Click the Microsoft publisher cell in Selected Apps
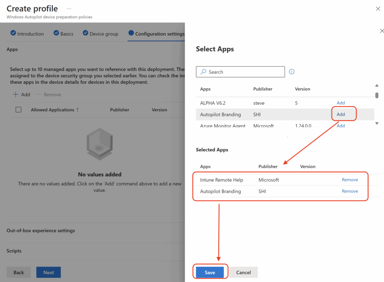 (268, 180)
